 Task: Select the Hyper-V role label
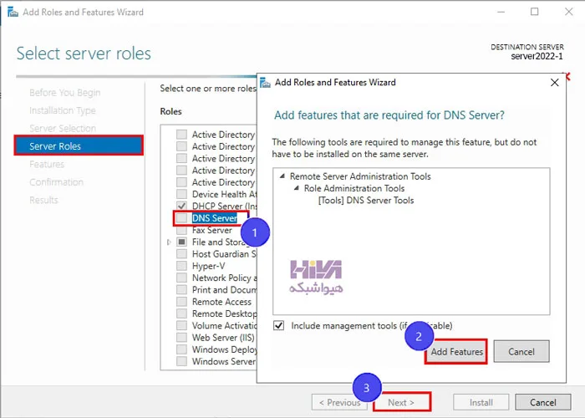[x=209, y=266]
